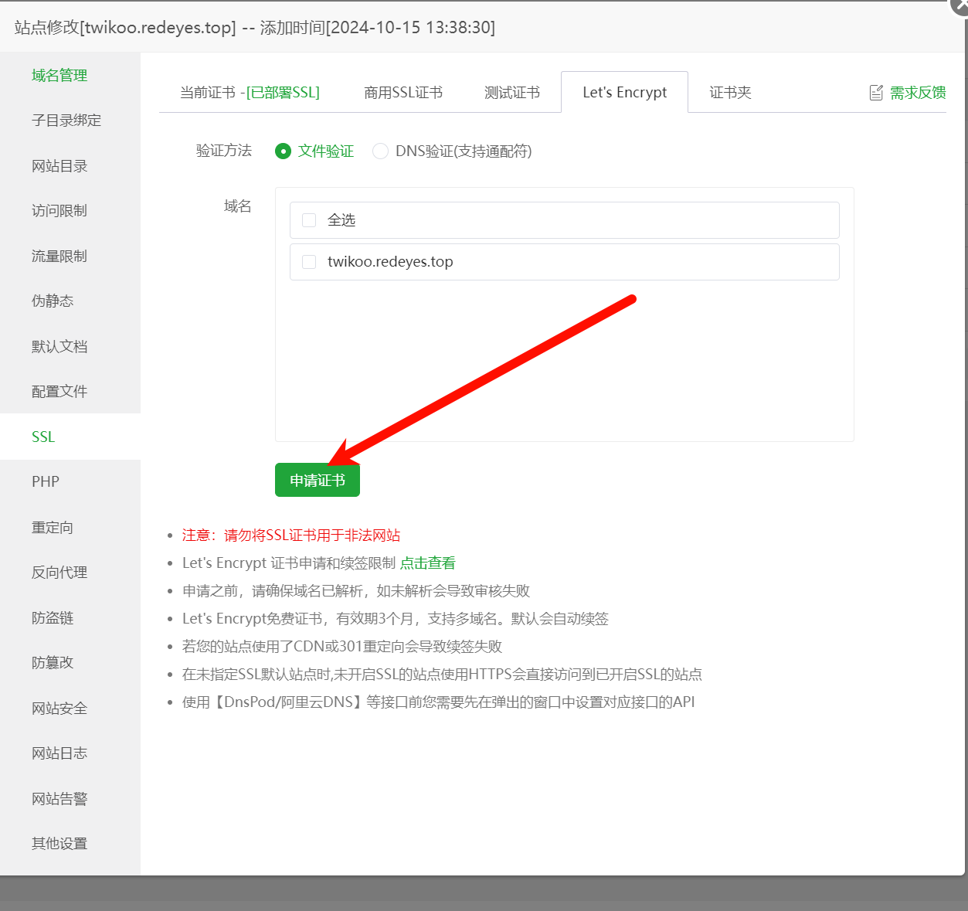The image size is (968, 911).
Task: Click the 申请证书 button
Action: pyautogui.click(x=317, y=480)
